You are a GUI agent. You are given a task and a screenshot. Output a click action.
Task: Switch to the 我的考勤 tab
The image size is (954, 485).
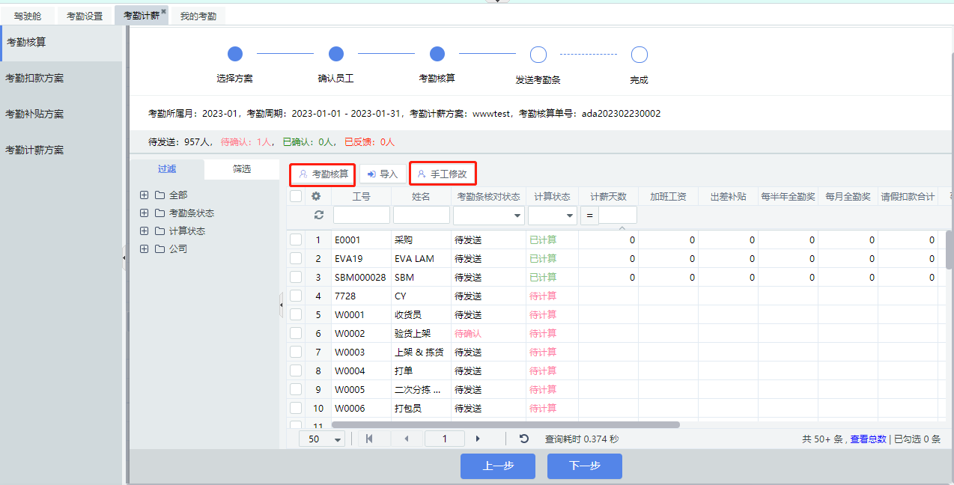198,16
